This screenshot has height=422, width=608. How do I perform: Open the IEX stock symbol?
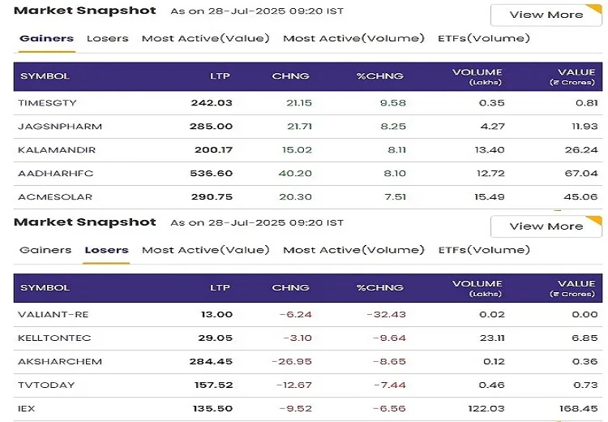point(26,409)
